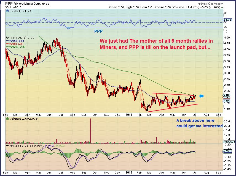Select the green MA(200) line swatch
The image size is (236, 176).
click(x=7, y=47)
